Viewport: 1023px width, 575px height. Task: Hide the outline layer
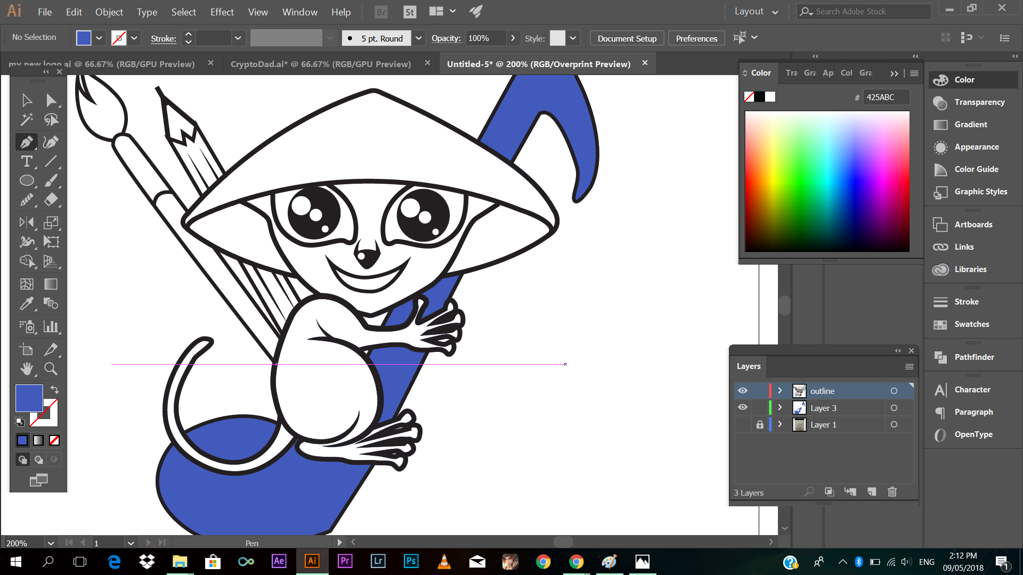coord(743,391)
